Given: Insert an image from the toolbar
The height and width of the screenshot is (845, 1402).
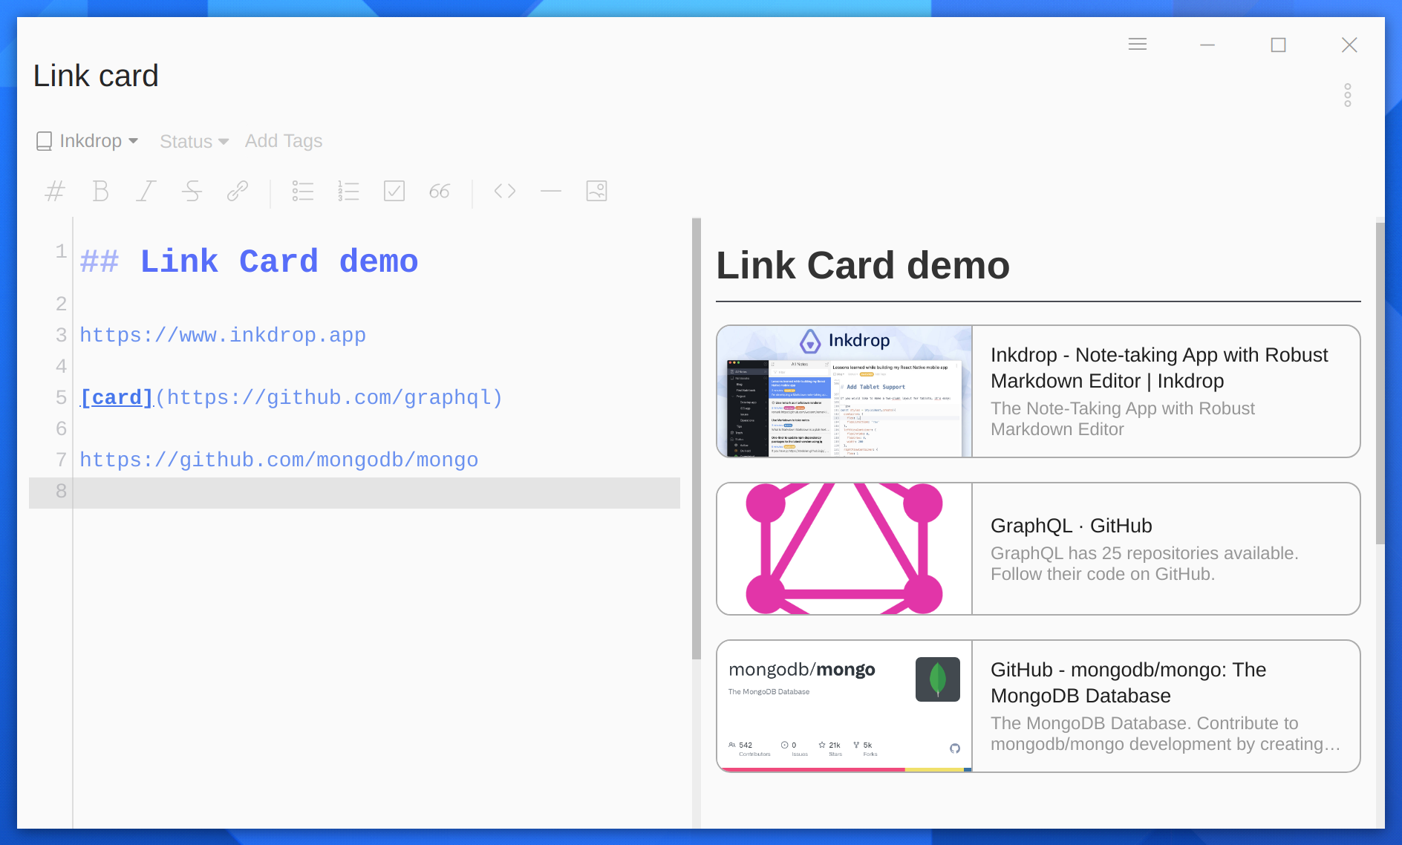Looking at the screenshot, I should [597, 192].
